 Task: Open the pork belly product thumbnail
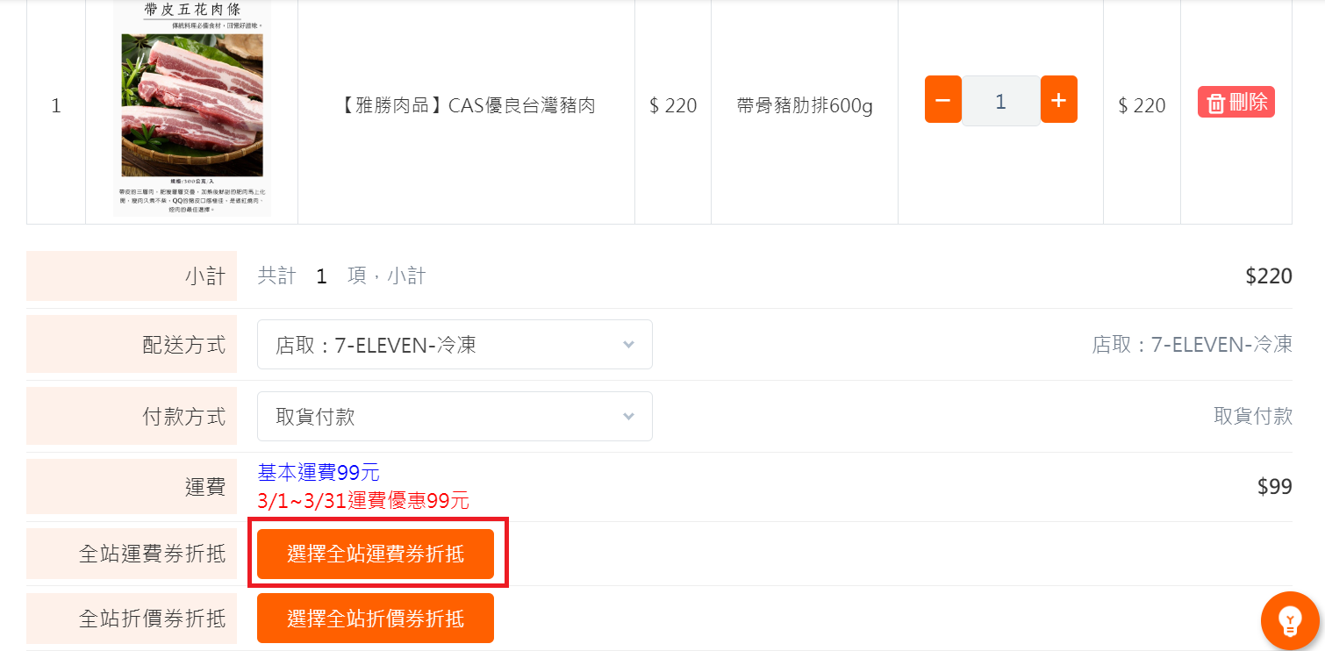coord(192,107)
